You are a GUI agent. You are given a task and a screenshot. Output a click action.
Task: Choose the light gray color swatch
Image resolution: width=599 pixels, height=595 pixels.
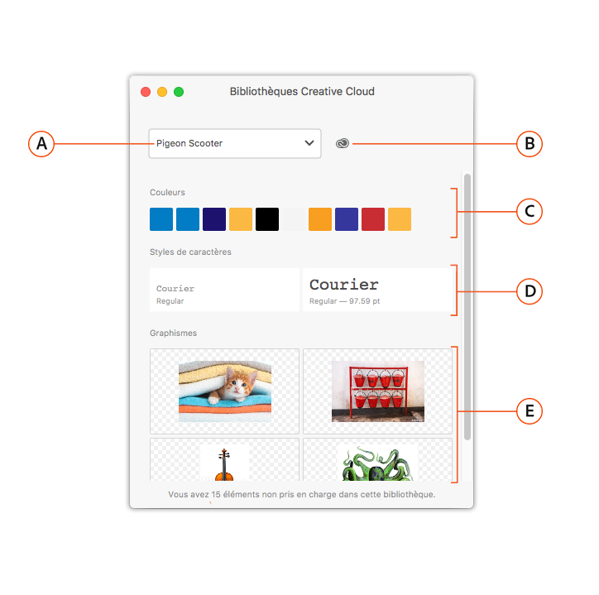pyautogui.click(x=294, y=219)
